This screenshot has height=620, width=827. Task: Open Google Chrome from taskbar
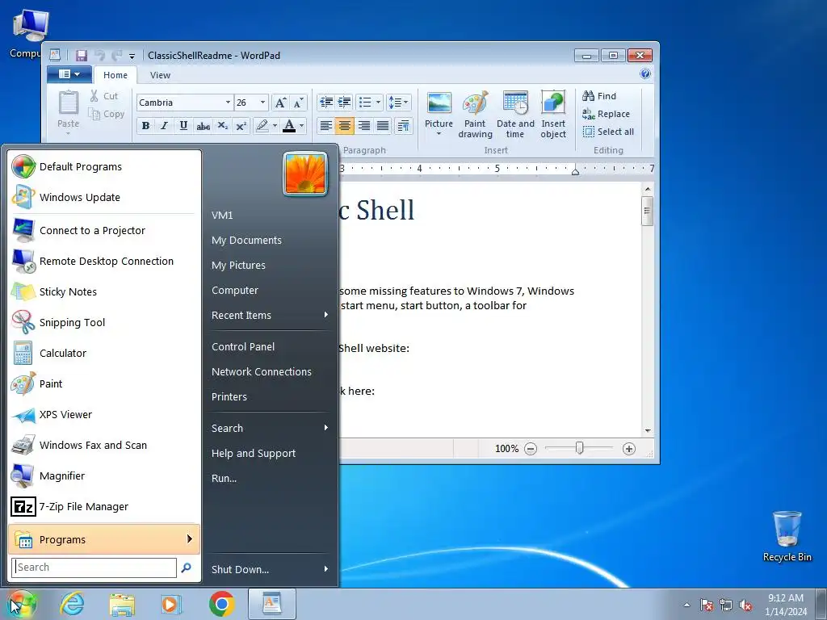click(x=221, y=604)
